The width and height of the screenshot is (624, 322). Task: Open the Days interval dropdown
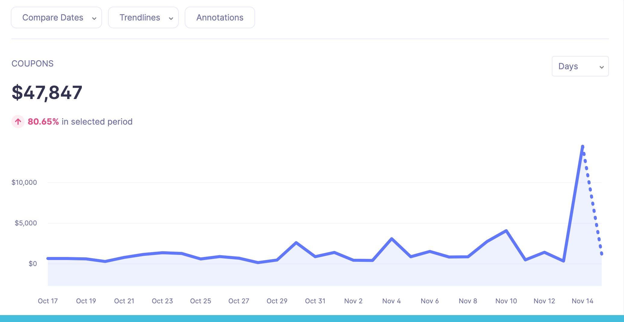pos(580,66)
